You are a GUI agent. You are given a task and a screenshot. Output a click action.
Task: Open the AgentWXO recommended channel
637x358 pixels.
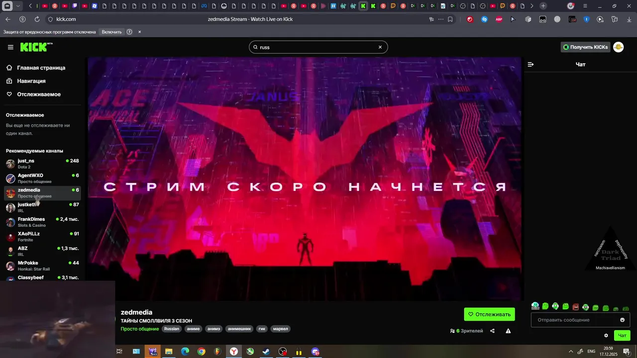point(42,179)
